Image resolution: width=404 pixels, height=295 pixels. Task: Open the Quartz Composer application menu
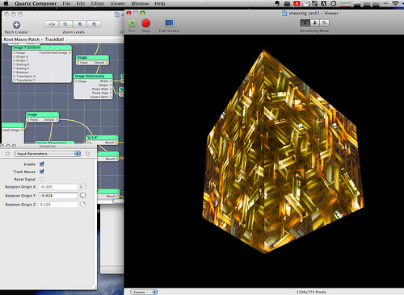(x=36, y=3)
